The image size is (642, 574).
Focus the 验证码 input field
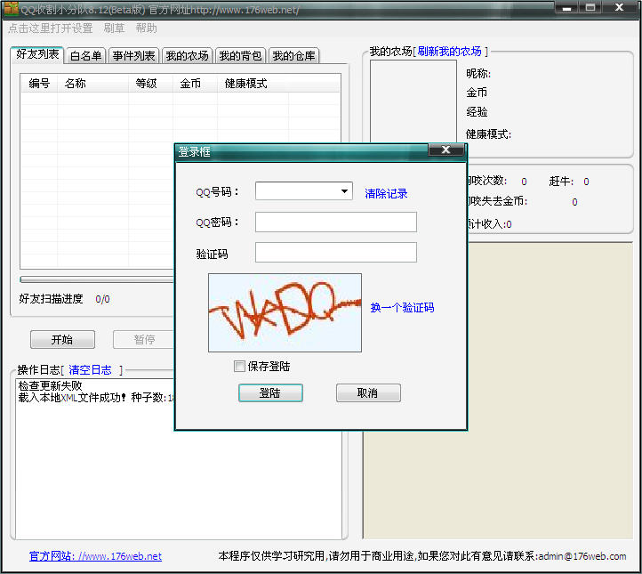coord(336,253)
